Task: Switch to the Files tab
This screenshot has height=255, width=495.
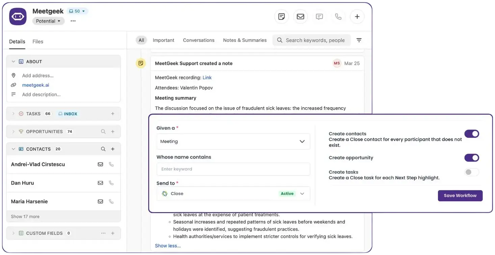Action: 38,42
